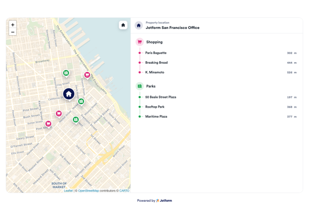Click the 197 m distance value
The width and height of the screenshot is (309, 209).
click(x=292, y=98)
